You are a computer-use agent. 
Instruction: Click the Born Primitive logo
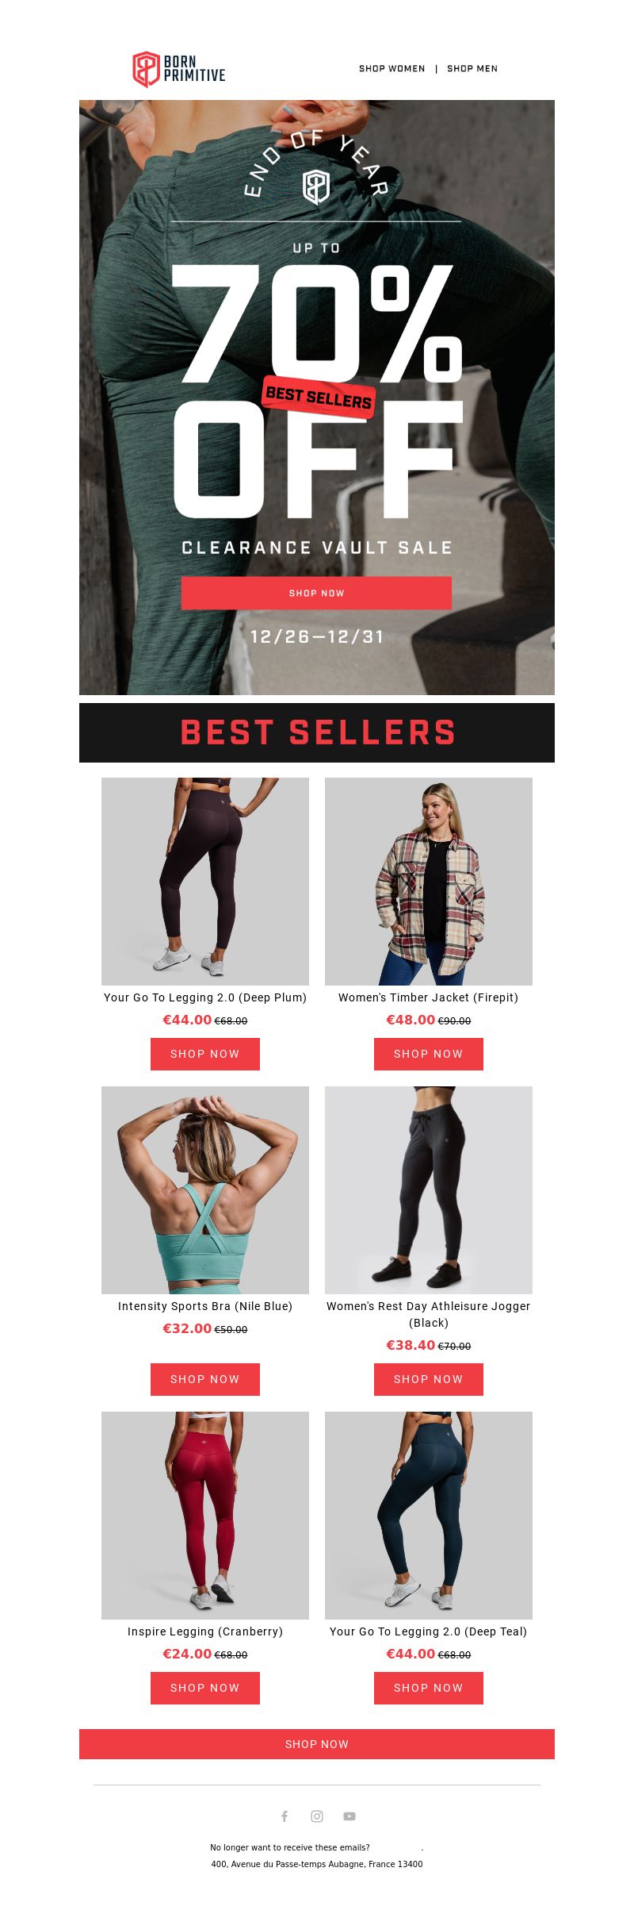point(179,69)
